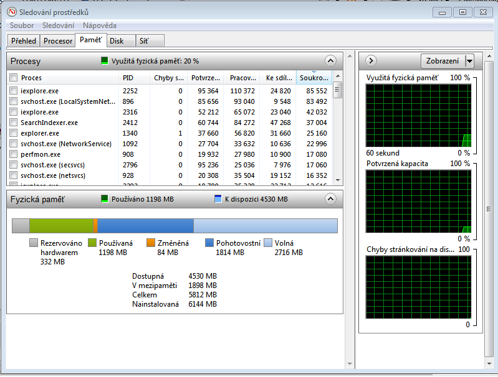
Task: Click the process list scrollbar up arrow
Action: point(338,76)
